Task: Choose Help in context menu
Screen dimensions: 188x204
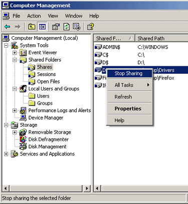Action: click(129, 120)
